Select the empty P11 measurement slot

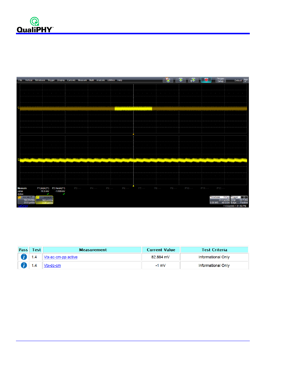(205, 188)
